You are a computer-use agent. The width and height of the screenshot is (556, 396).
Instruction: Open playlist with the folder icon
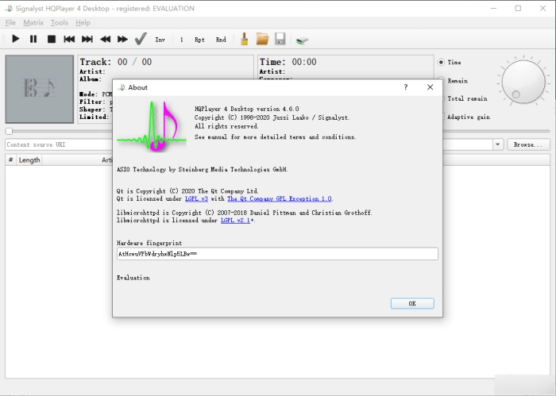click(262, 39)
